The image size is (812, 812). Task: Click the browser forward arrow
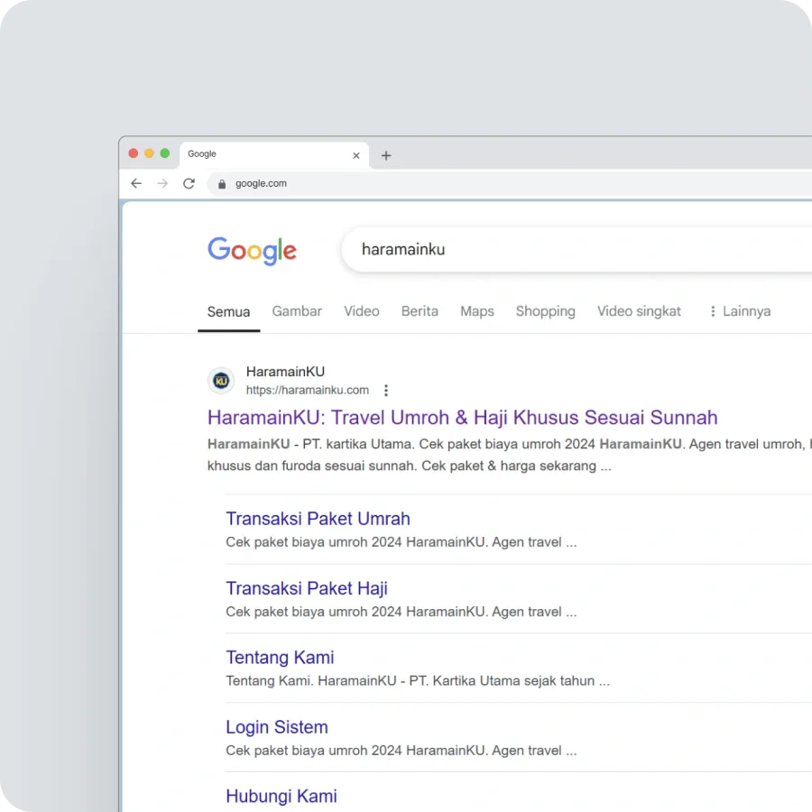pos(162,183)
